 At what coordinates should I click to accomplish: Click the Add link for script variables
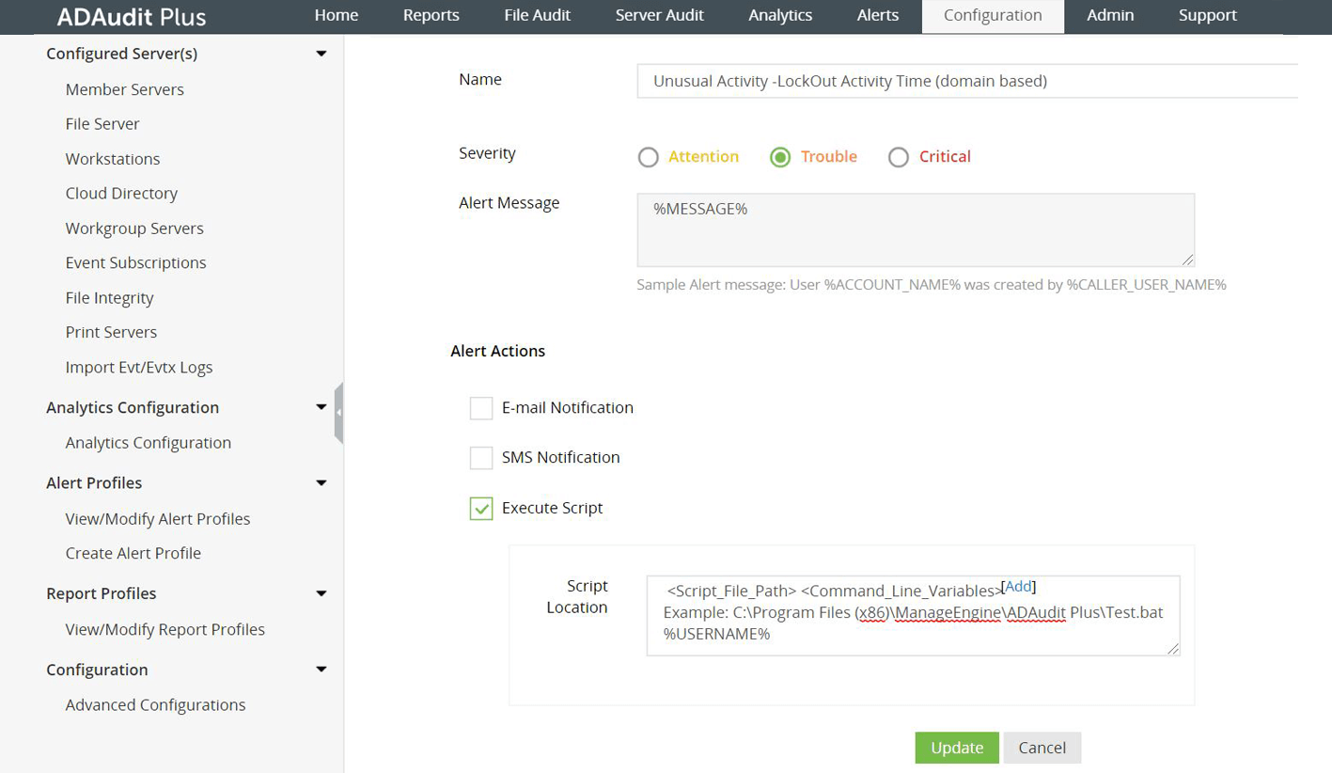tap(1019, 587)
